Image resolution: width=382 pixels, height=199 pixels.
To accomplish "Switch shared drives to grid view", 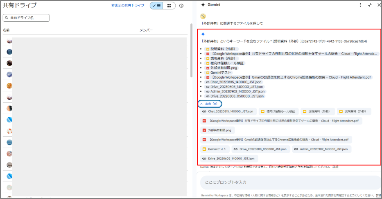I will coord(169,6).
